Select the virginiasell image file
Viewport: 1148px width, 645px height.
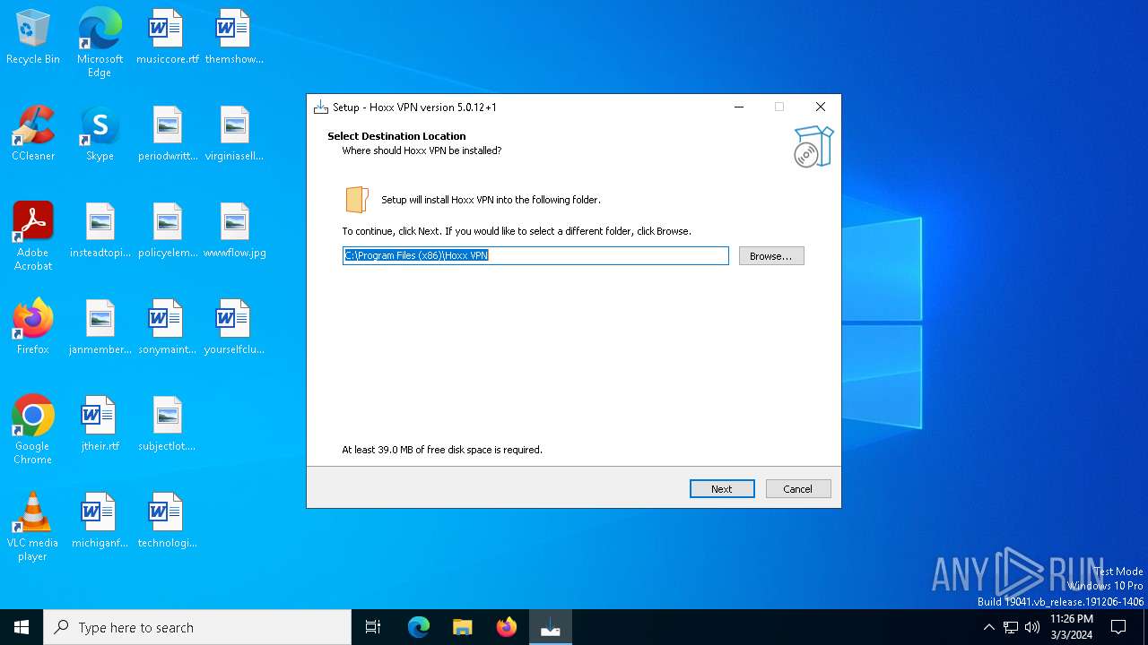[x=234, y=134]
